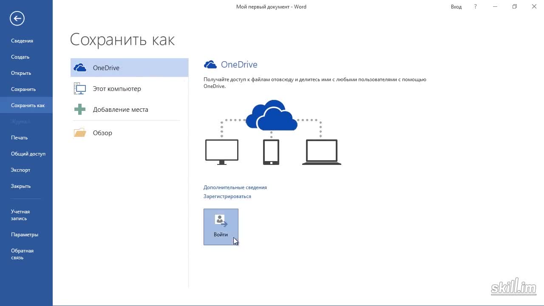Click the folder icon next to Обзор
This screenshot has height=306, width=544.
[x=80, y=133]
